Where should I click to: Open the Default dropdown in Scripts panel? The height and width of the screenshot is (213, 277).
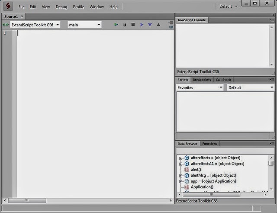[x=251, y=87]
